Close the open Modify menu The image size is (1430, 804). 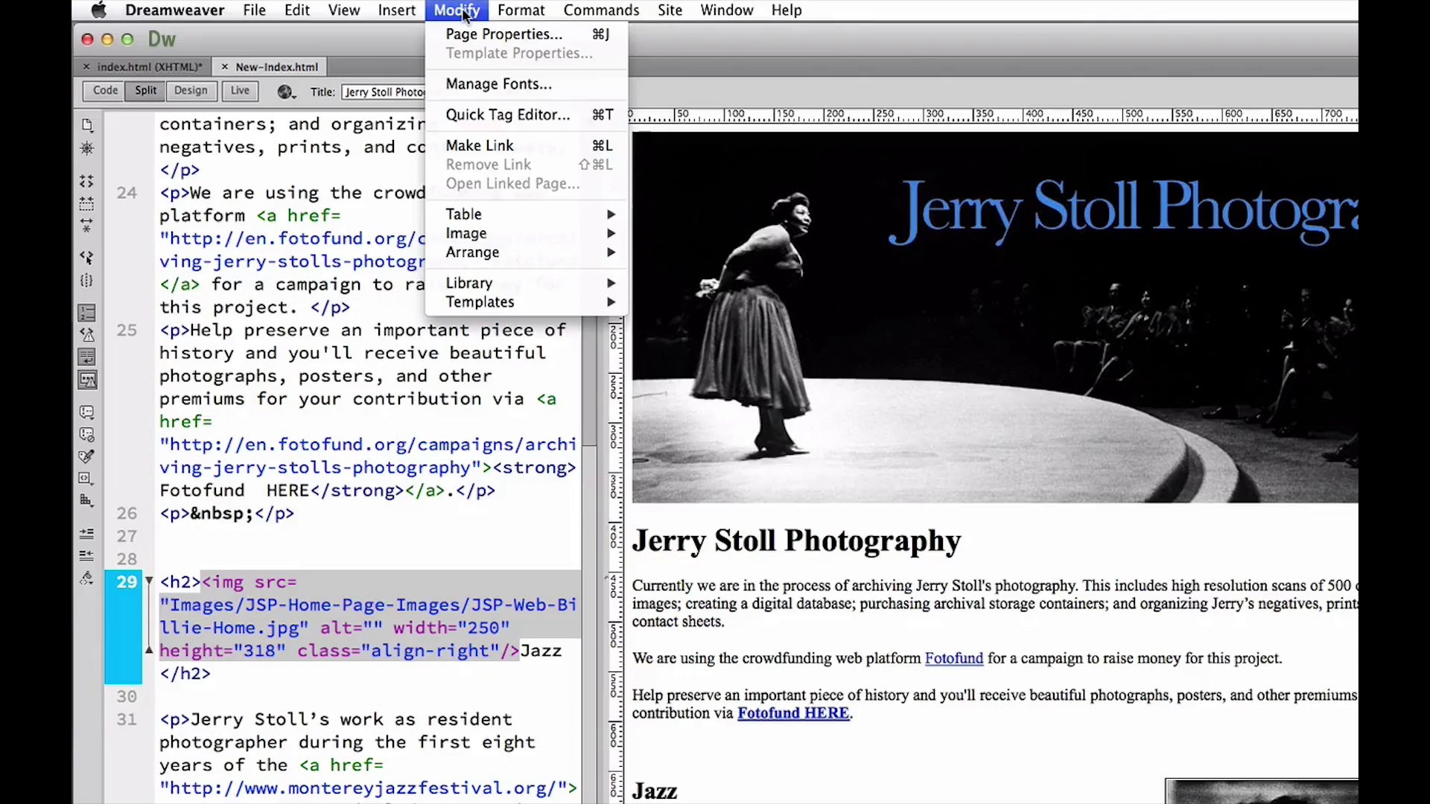pyautogui.click(x=457, y=10)
